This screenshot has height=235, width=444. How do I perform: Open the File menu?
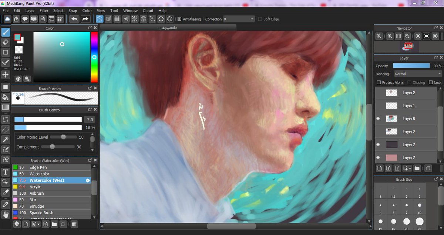[6, 11]
